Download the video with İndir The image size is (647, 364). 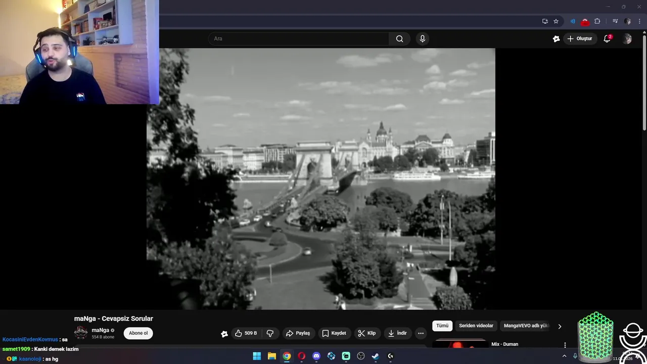click(397, 333)
